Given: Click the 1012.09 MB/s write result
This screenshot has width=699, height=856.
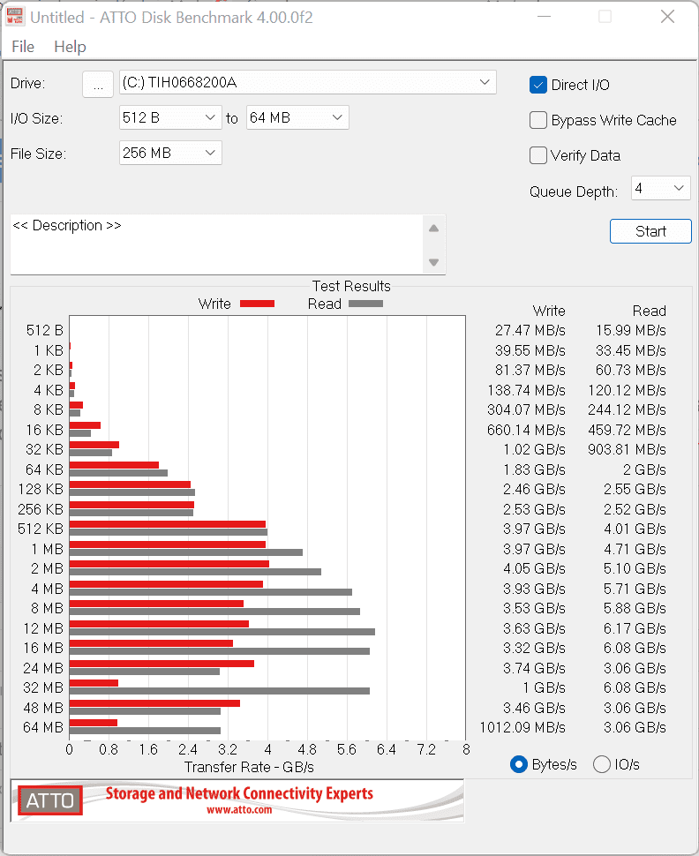Looking at the screenshot, I should tap(522, 727).
